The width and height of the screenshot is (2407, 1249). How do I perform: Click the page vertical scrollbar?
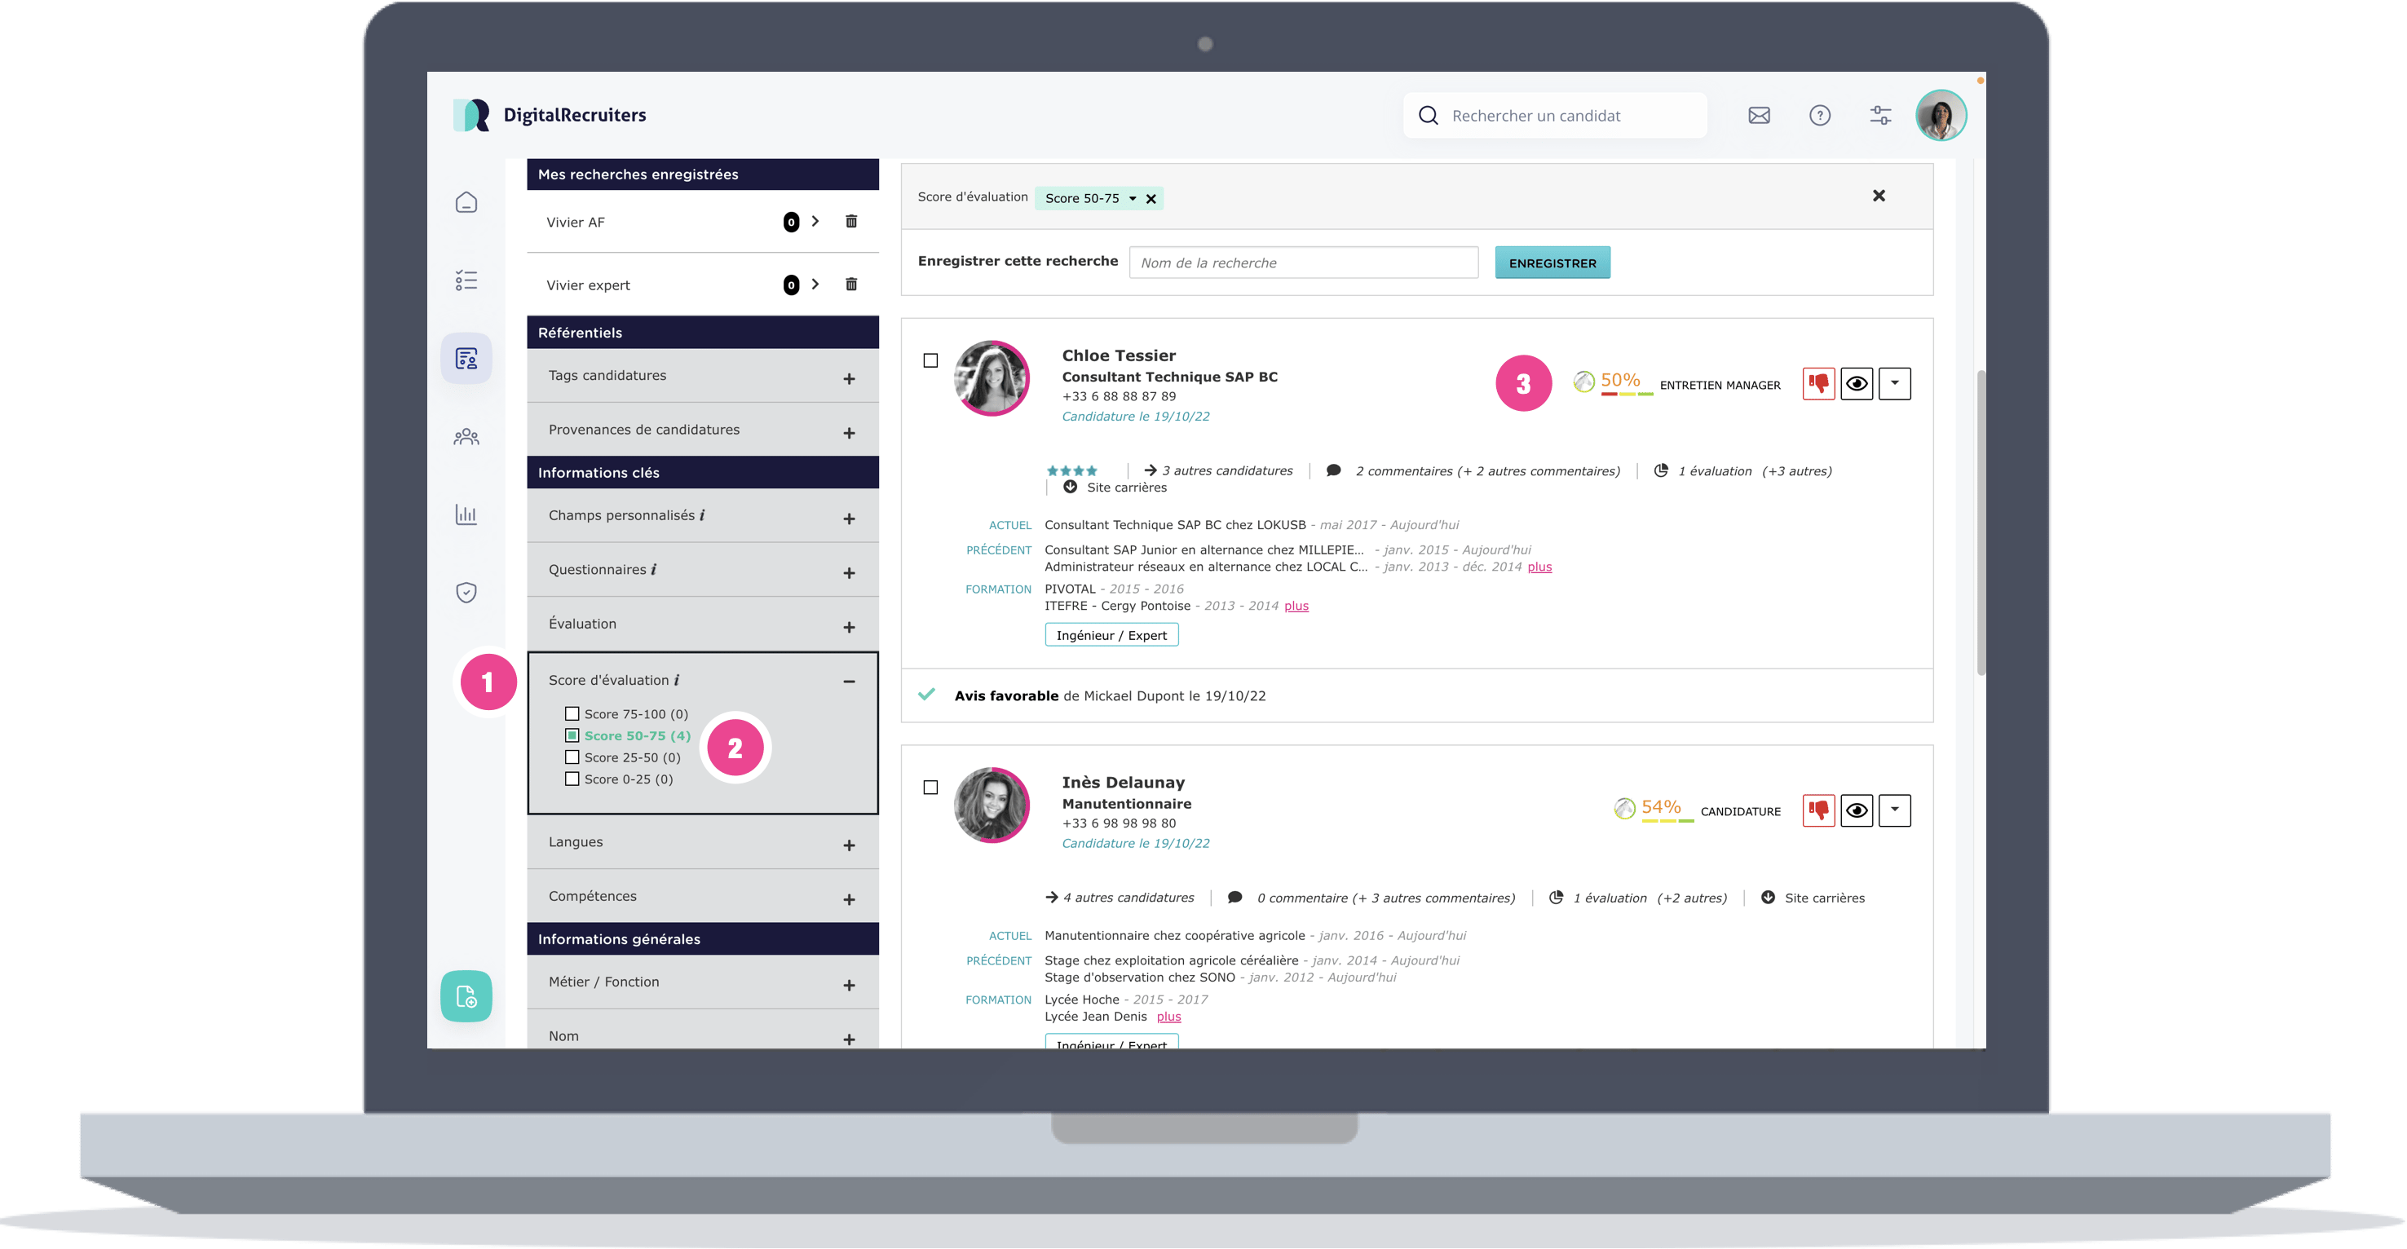pyautogui.click(x=1981, y=523)
